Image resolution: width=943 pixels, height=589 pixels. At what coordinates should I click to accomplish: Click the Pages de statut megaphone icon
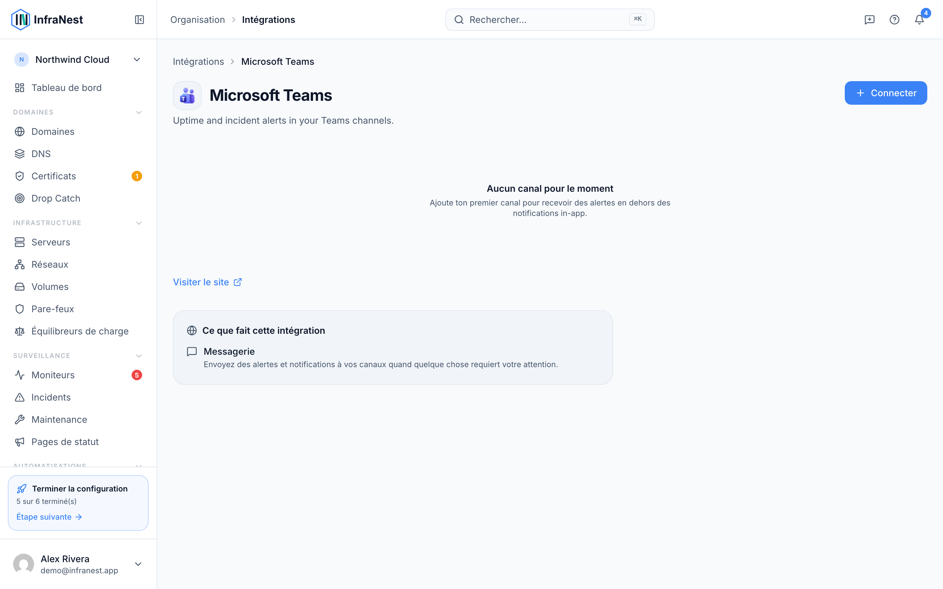pos(20,442)
